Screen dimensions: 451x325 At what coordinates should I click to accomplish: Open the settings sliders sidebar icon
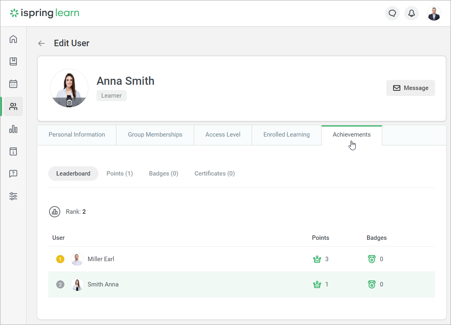click(x=13, y=196)
